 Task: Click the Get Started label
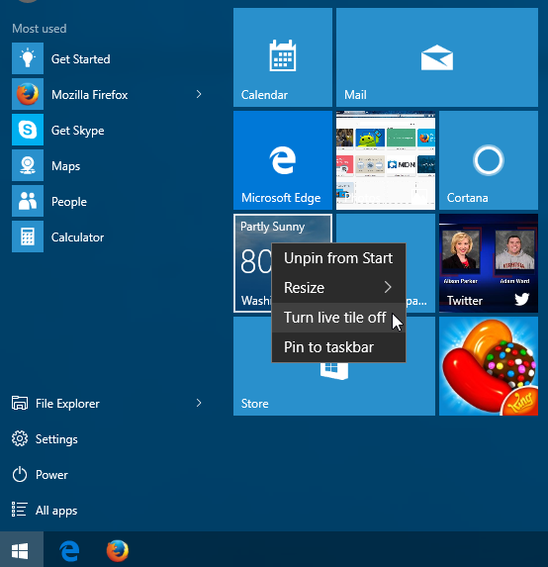(x=80, y=59)
